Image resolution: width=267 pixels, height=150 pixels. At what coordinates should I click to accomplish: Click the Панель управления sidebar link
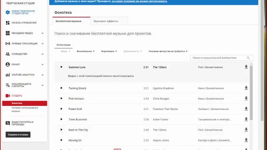[24, 23]
